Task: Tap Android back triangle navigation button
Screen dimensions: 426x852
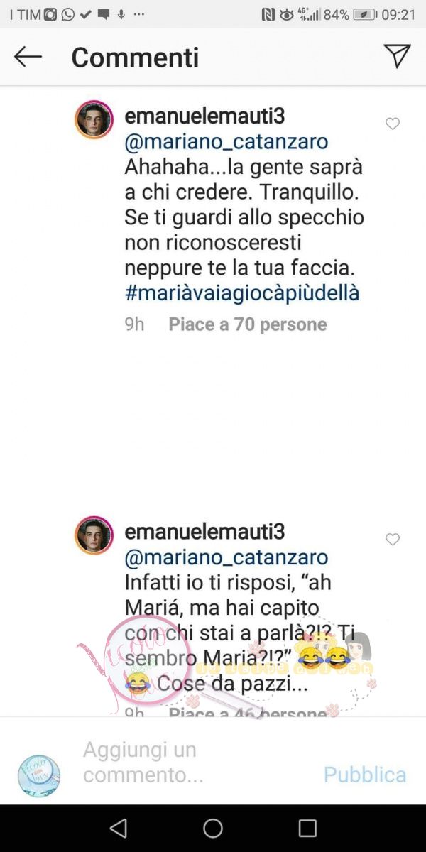Action: point(119,828)
